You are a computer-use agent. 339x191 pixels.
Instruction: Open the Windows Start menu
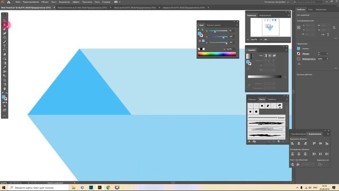coord(4,187)
